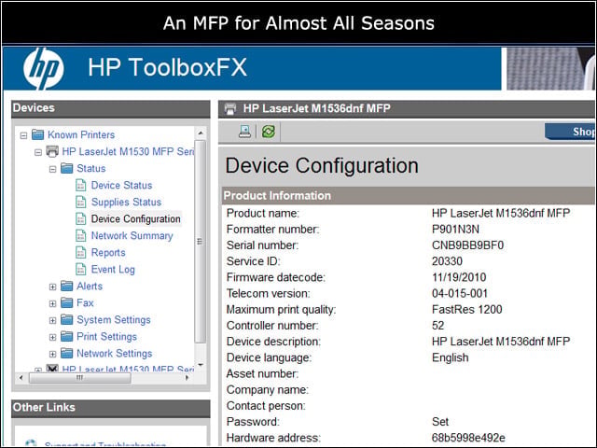
Task: Collapse the Known Printers tree node
Action: point(23,135)
